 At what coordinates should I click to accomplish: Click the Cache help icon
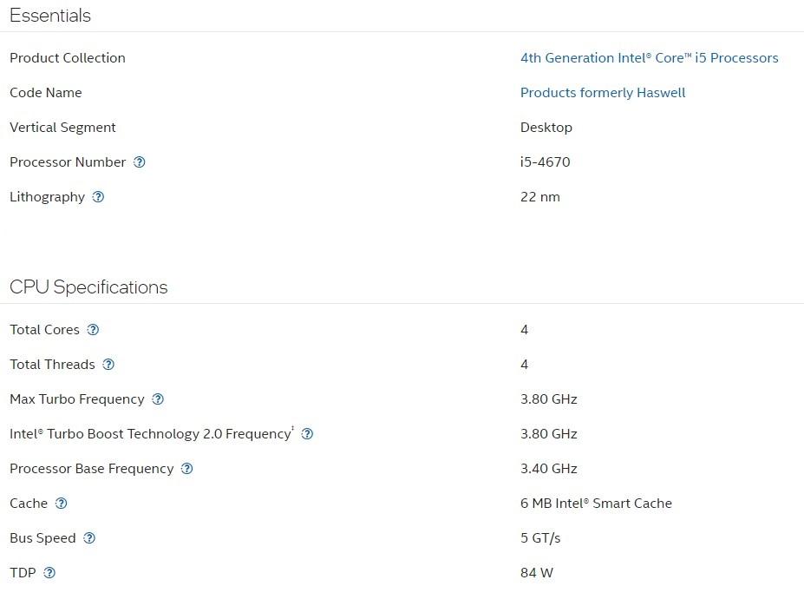point(62,504)
